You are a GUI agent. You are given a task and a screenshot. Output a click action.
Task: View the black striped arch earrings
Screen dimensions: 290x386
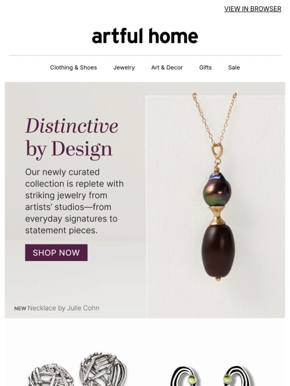tap(212, 376)
